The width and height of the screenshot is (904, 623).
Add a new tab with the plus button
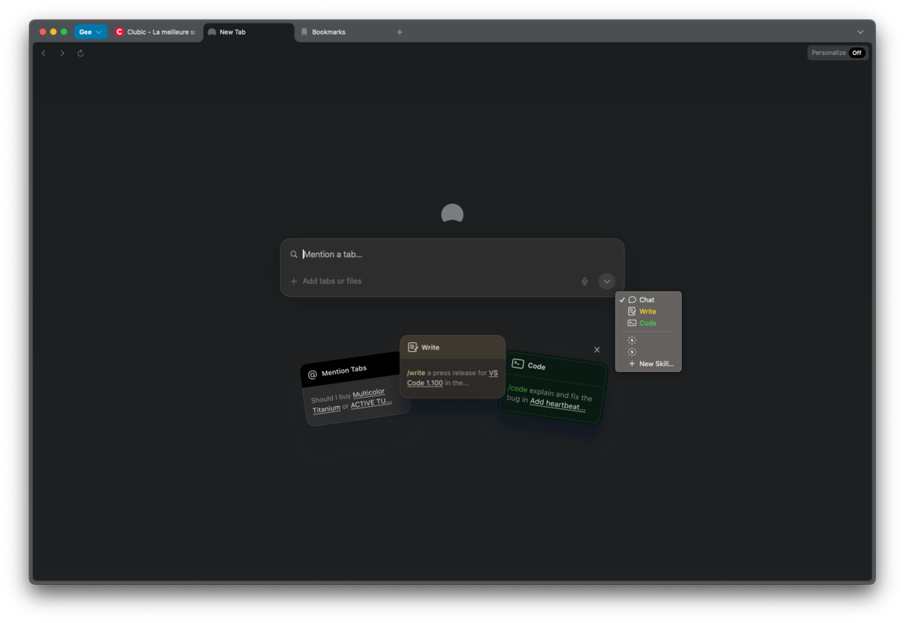399,32
